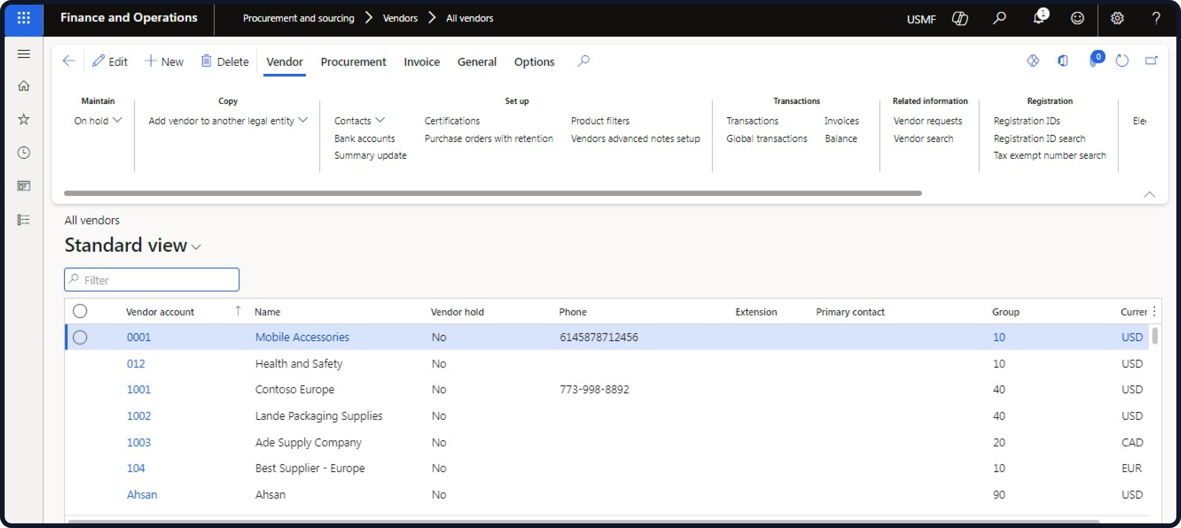Viewport: 1181px width, 528px height.
Task: Switch to Invoice tab
Action: pos(421,62)
